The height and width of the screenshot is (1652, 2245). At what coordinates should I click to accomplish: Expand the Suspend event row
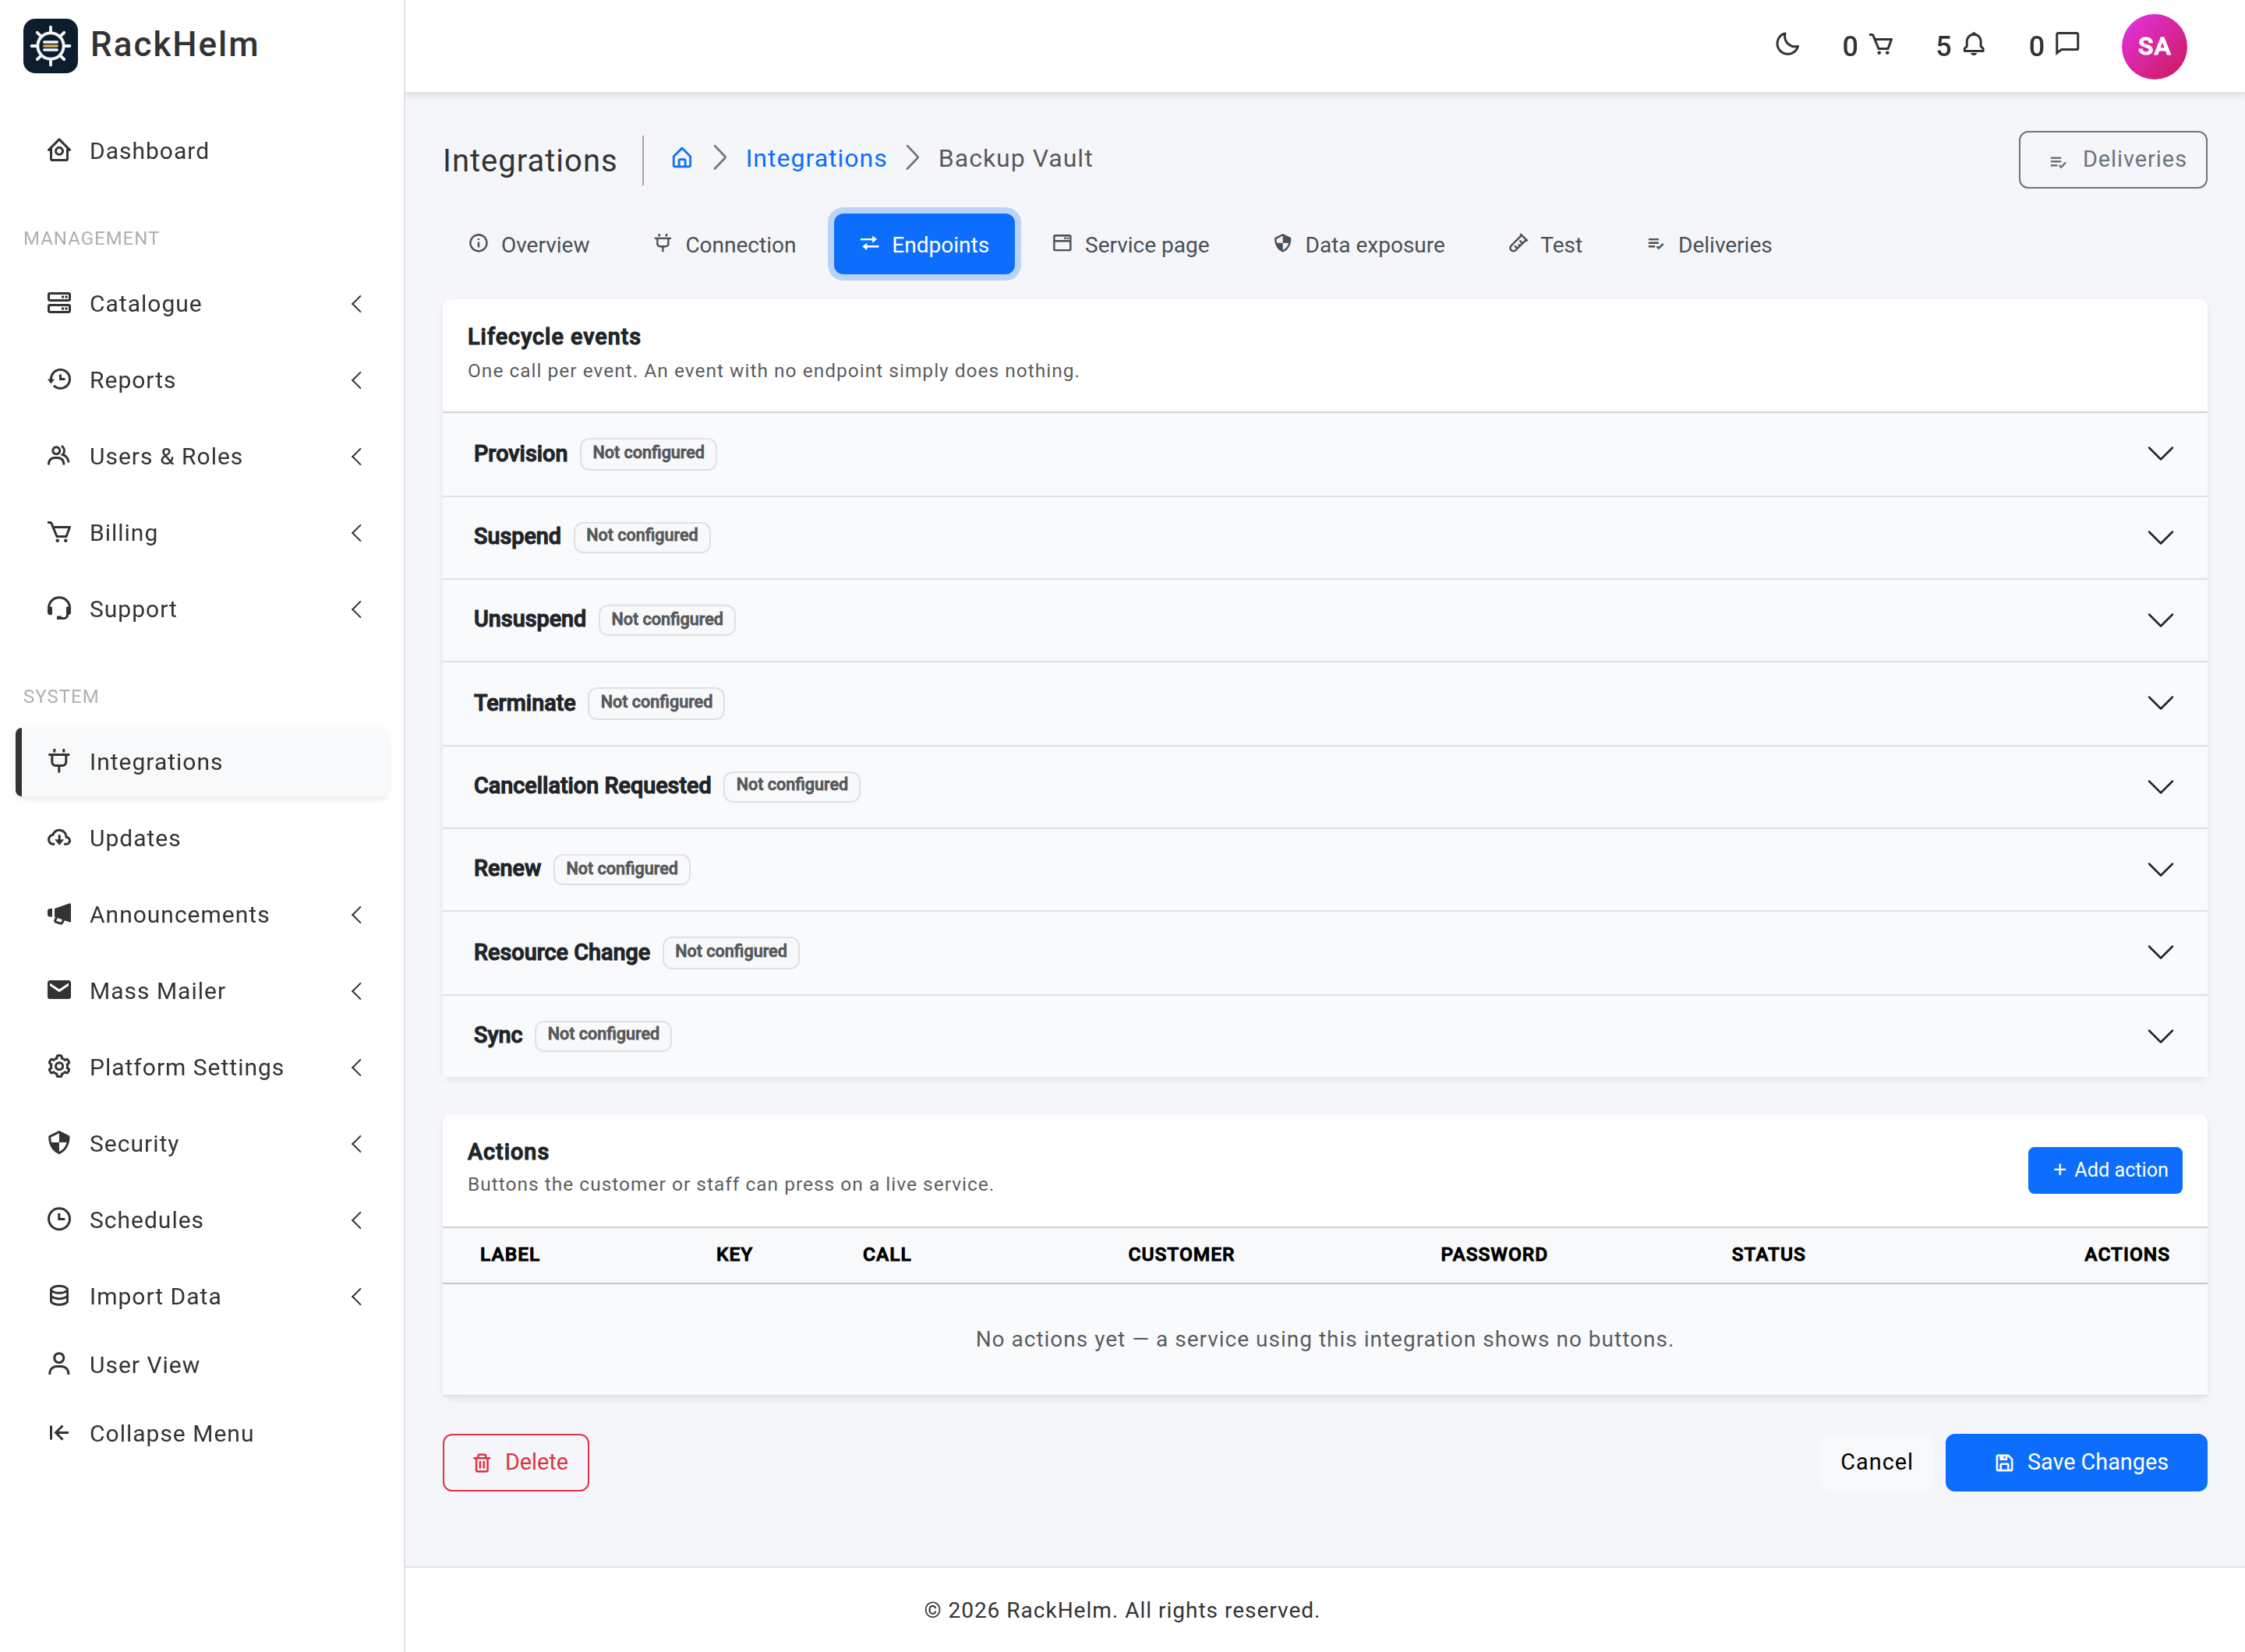click(1324, 537)
